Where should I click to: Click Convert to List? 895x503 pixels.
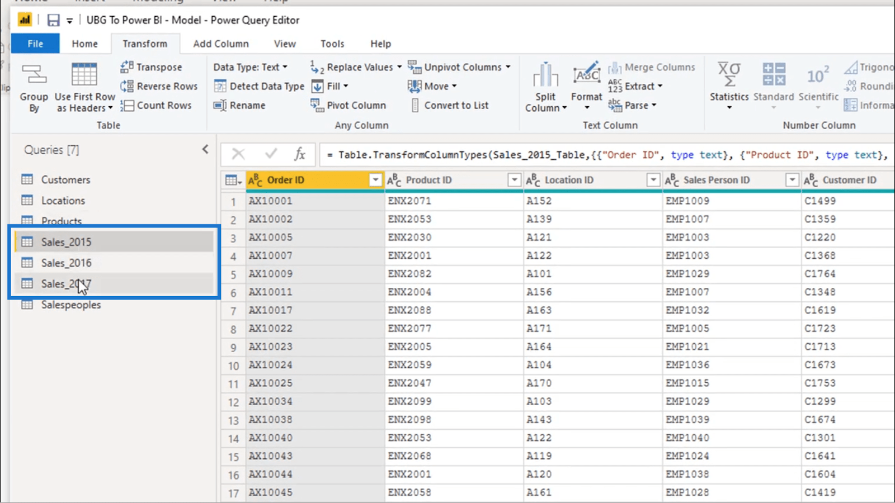coord(449,105)
